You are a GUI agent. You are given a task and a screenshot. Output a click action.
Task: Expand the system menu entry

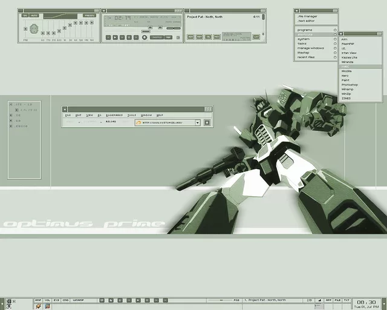[316, 39]
